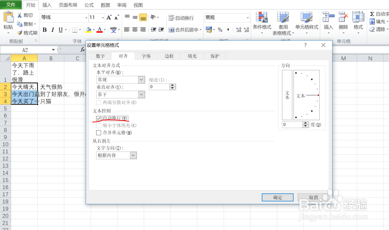Click the Borders icon
The height and width of the screenshot is (230, 389).
tap(75, 30)
